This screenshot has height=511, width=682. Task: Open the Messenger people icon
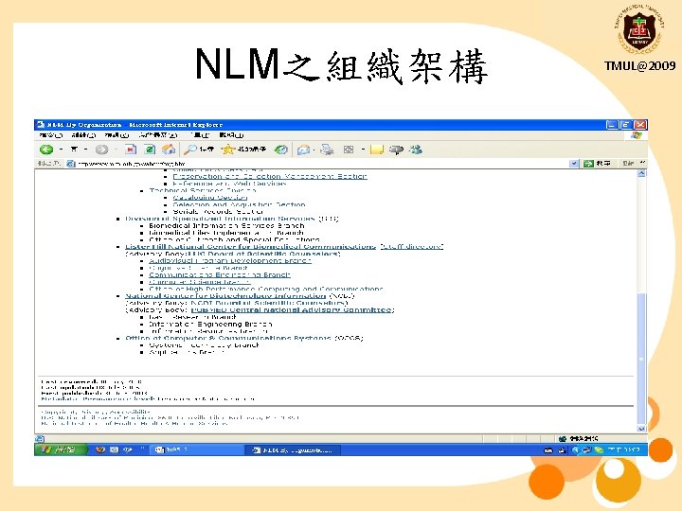point(416,150)
